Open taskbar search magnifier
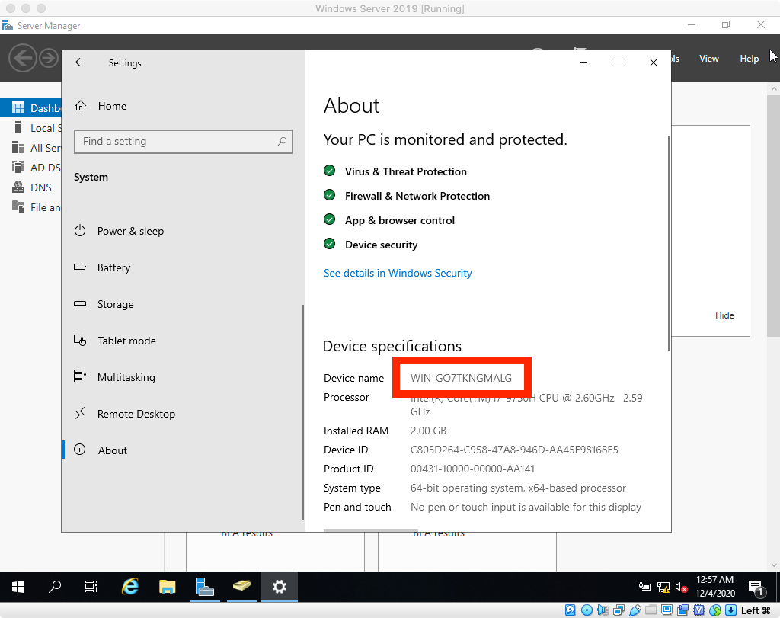 point(55,587)
